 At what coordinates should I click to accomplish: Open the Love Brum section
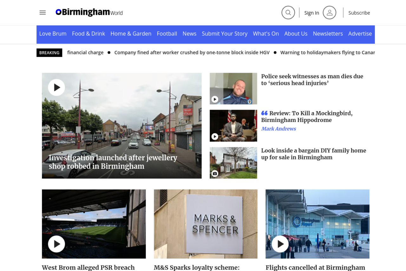click(53, 34)
